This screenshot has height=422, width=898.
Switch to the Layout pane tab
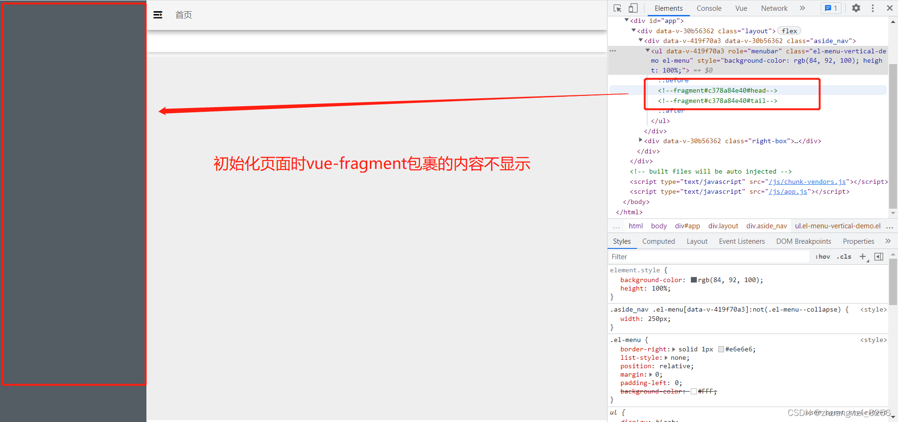click(697, 241)
